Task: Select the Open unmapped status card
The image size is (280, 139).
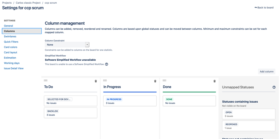Action: coord(249,114)
